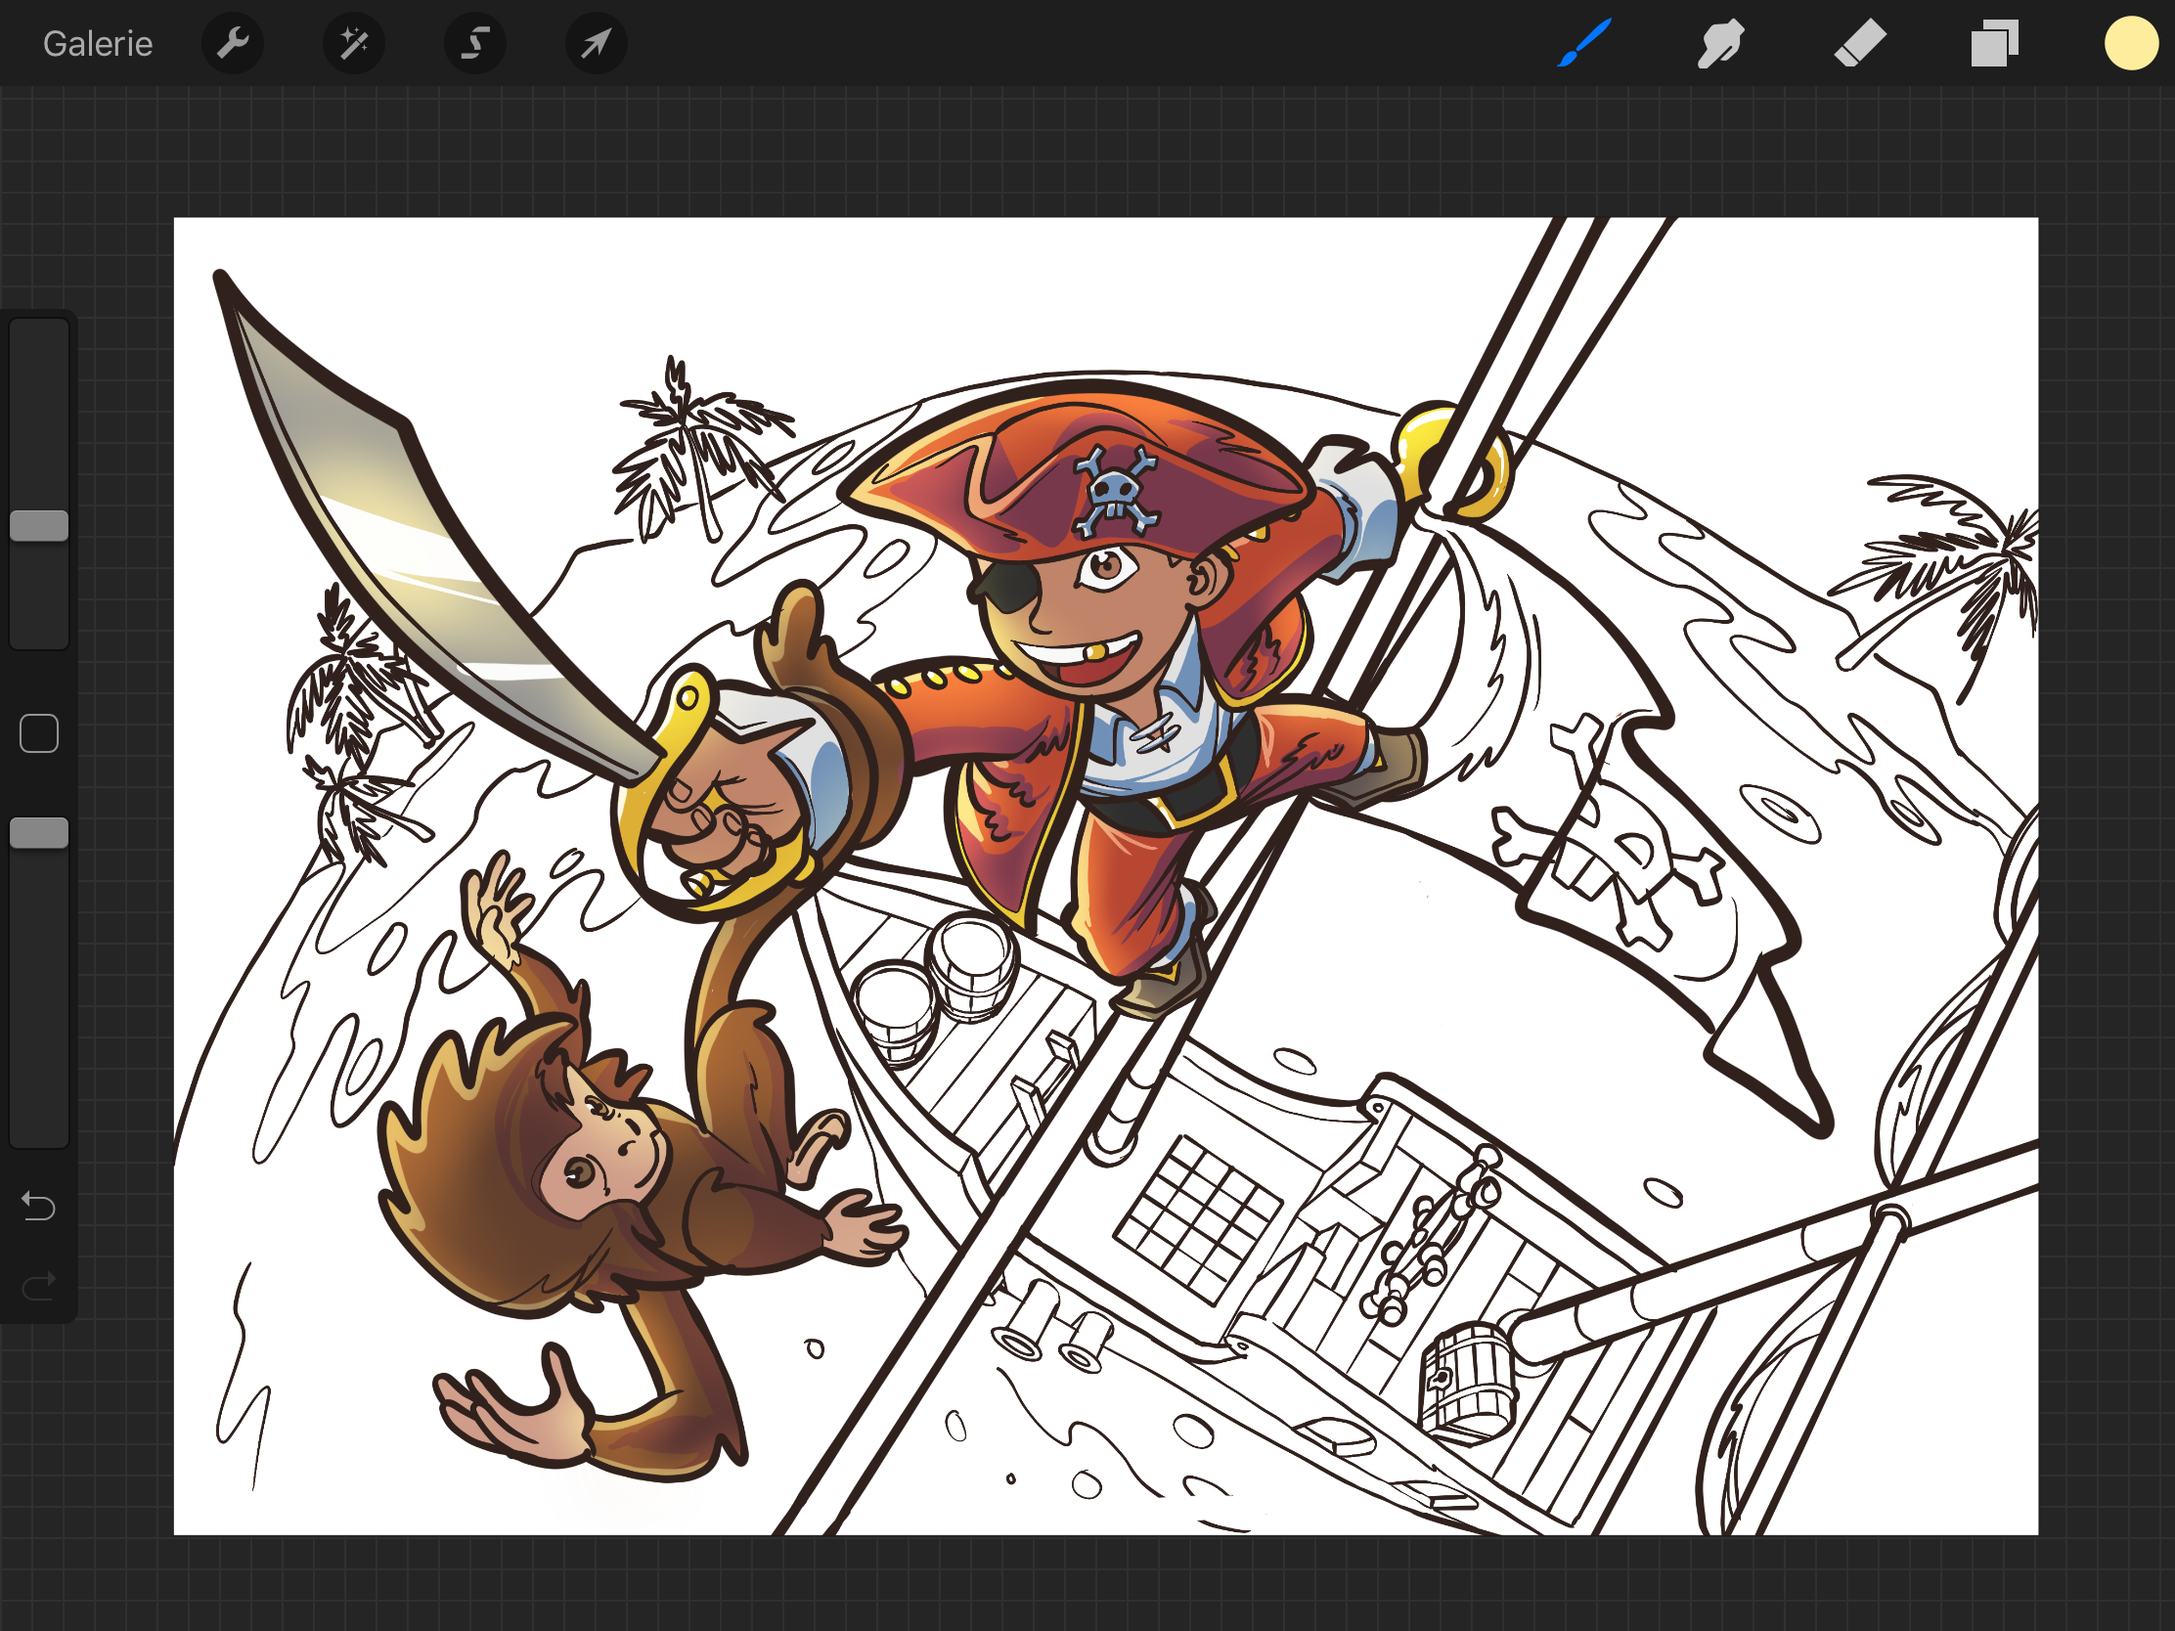Select the Smudge finger tool

(x=1720, y=43)
